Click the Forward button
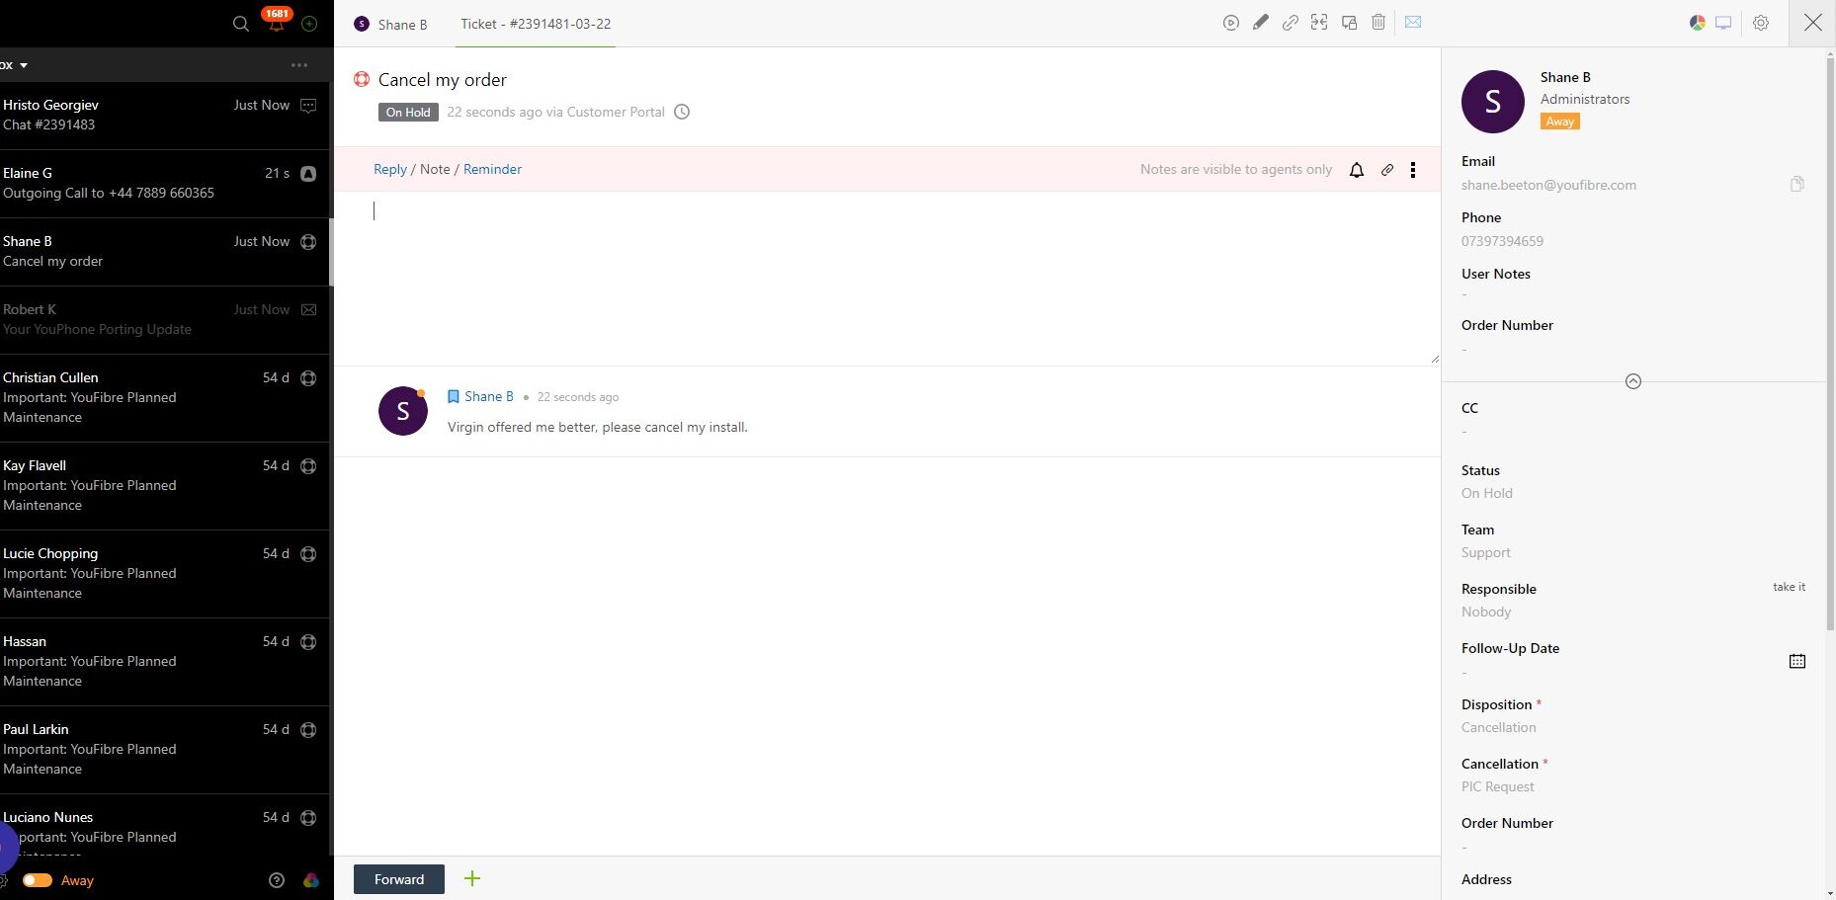 [399, 879]
